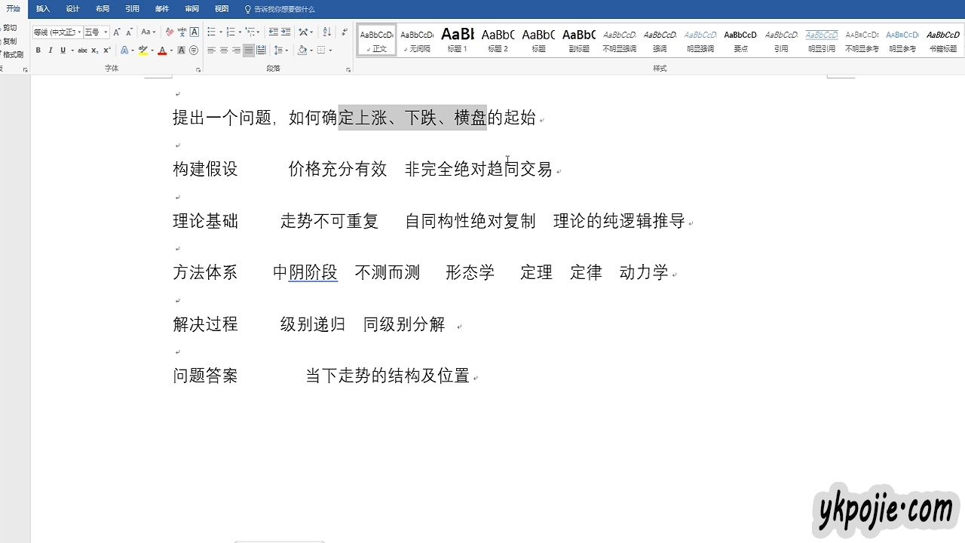Click the grow font size icon

[117, 32]
